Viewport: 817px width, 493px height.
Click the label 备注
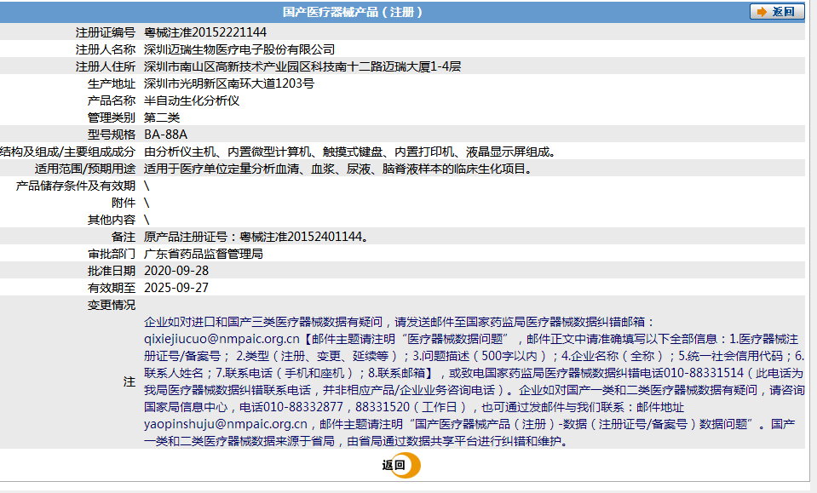click(124, 237)
